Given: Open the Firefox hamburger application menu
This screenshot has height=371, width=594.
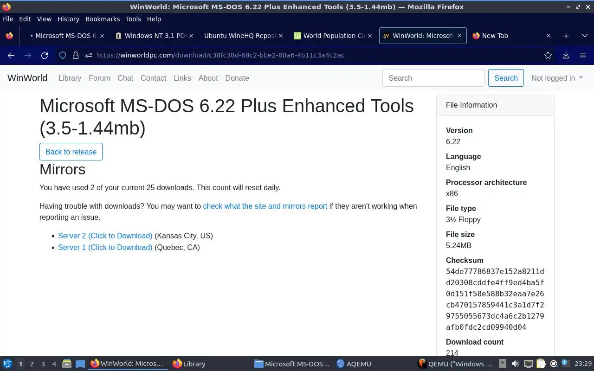Looking at the screenshot, I should pos(583,55).
